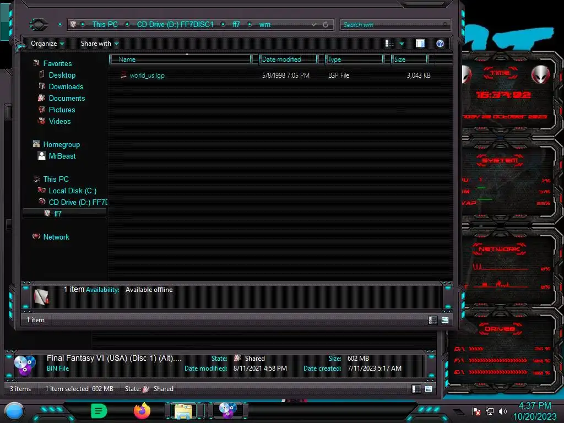This screenshot has width=564, height=423.
Task: Open the view options dropdown arrow
Action: [402, 44]
